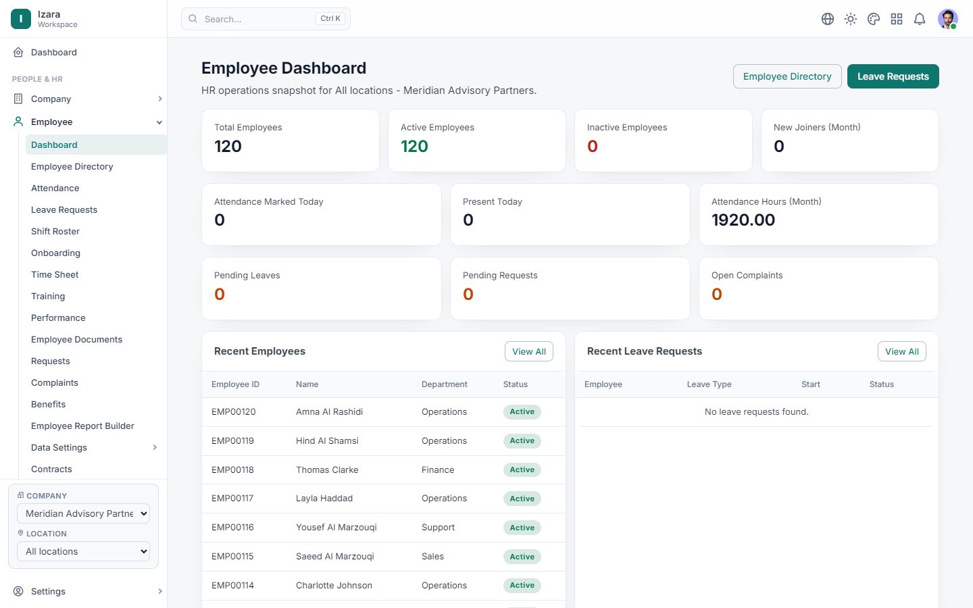Screen dimensions: 973x608
Task: Click View All for Recent Employees
Action: coord(529,351)
